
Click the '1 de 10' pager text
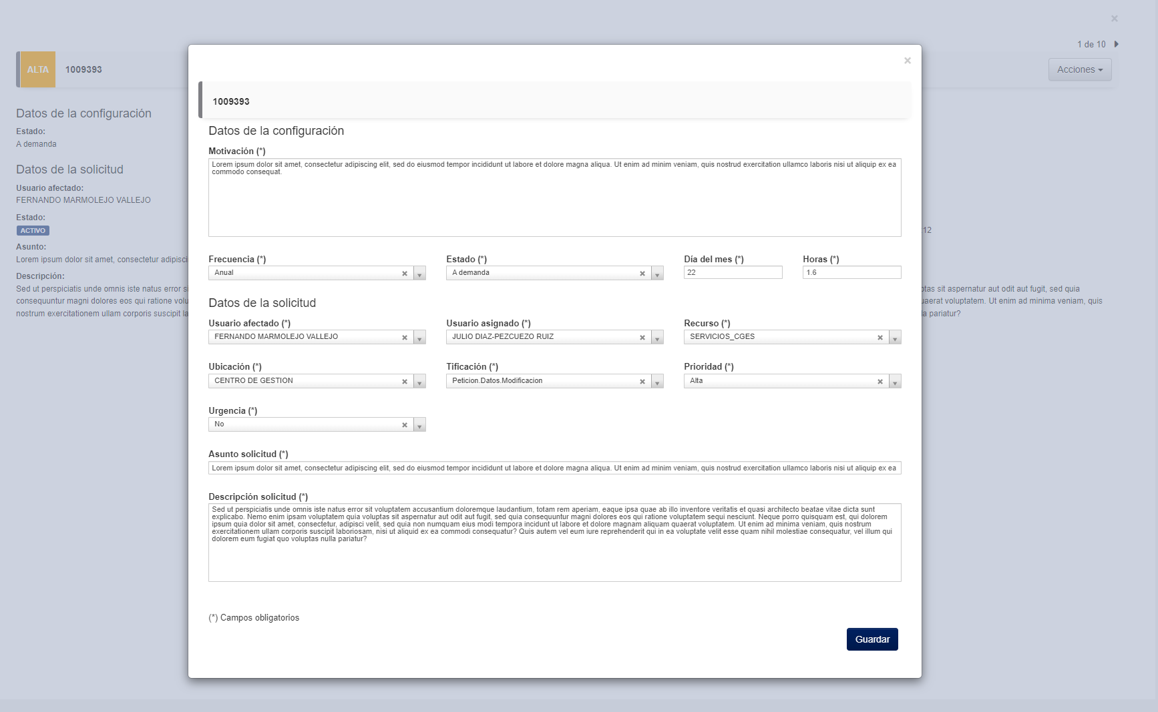click(x=1091, y=44)
